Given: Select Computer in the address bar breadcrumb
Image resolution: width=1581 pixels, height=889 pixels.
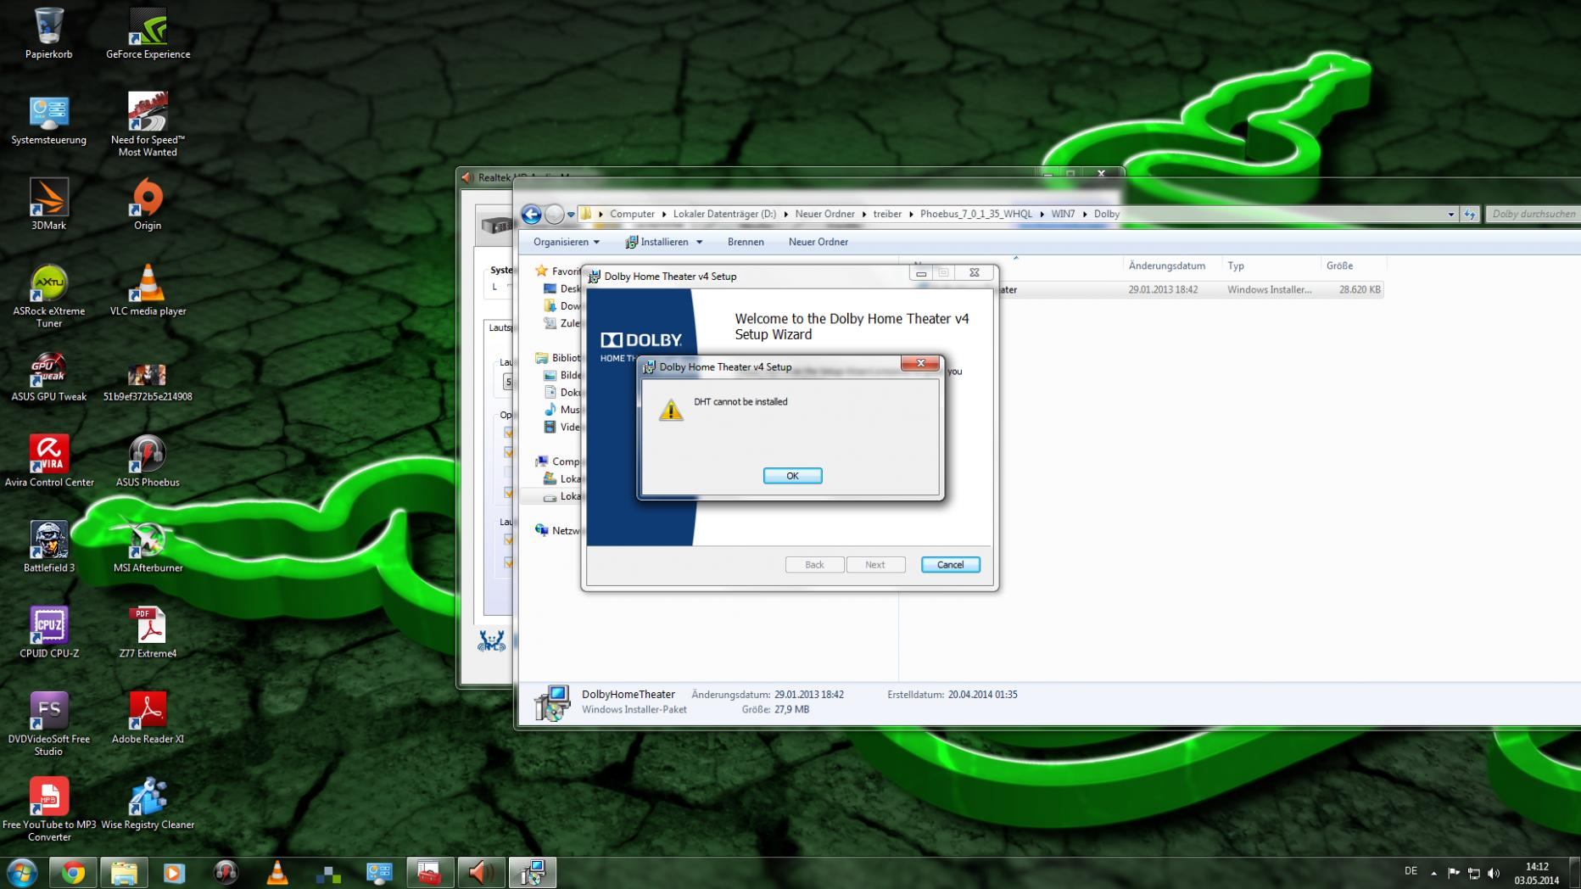Looking at the screenshot, I should (x=632, y=214).
